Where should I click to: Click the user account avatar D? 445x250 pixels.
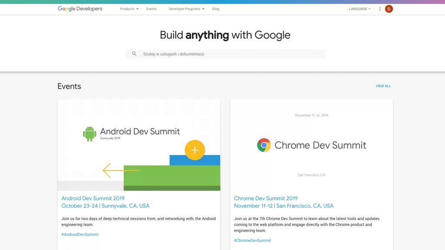point(389,9)
